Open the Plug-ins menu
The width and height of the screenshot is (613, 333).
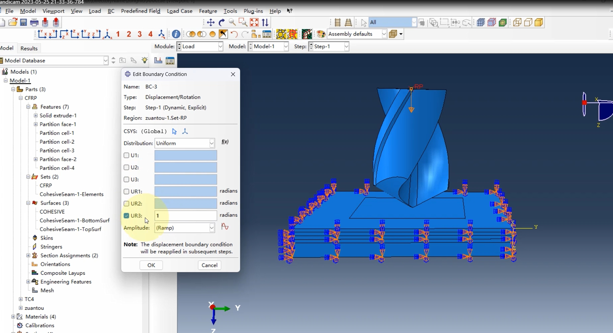pos(253,11)
